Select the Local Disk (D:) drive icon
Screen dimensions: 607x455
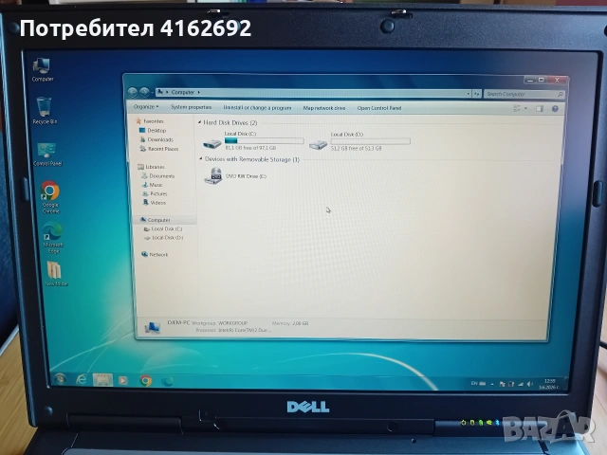(319, 145)
